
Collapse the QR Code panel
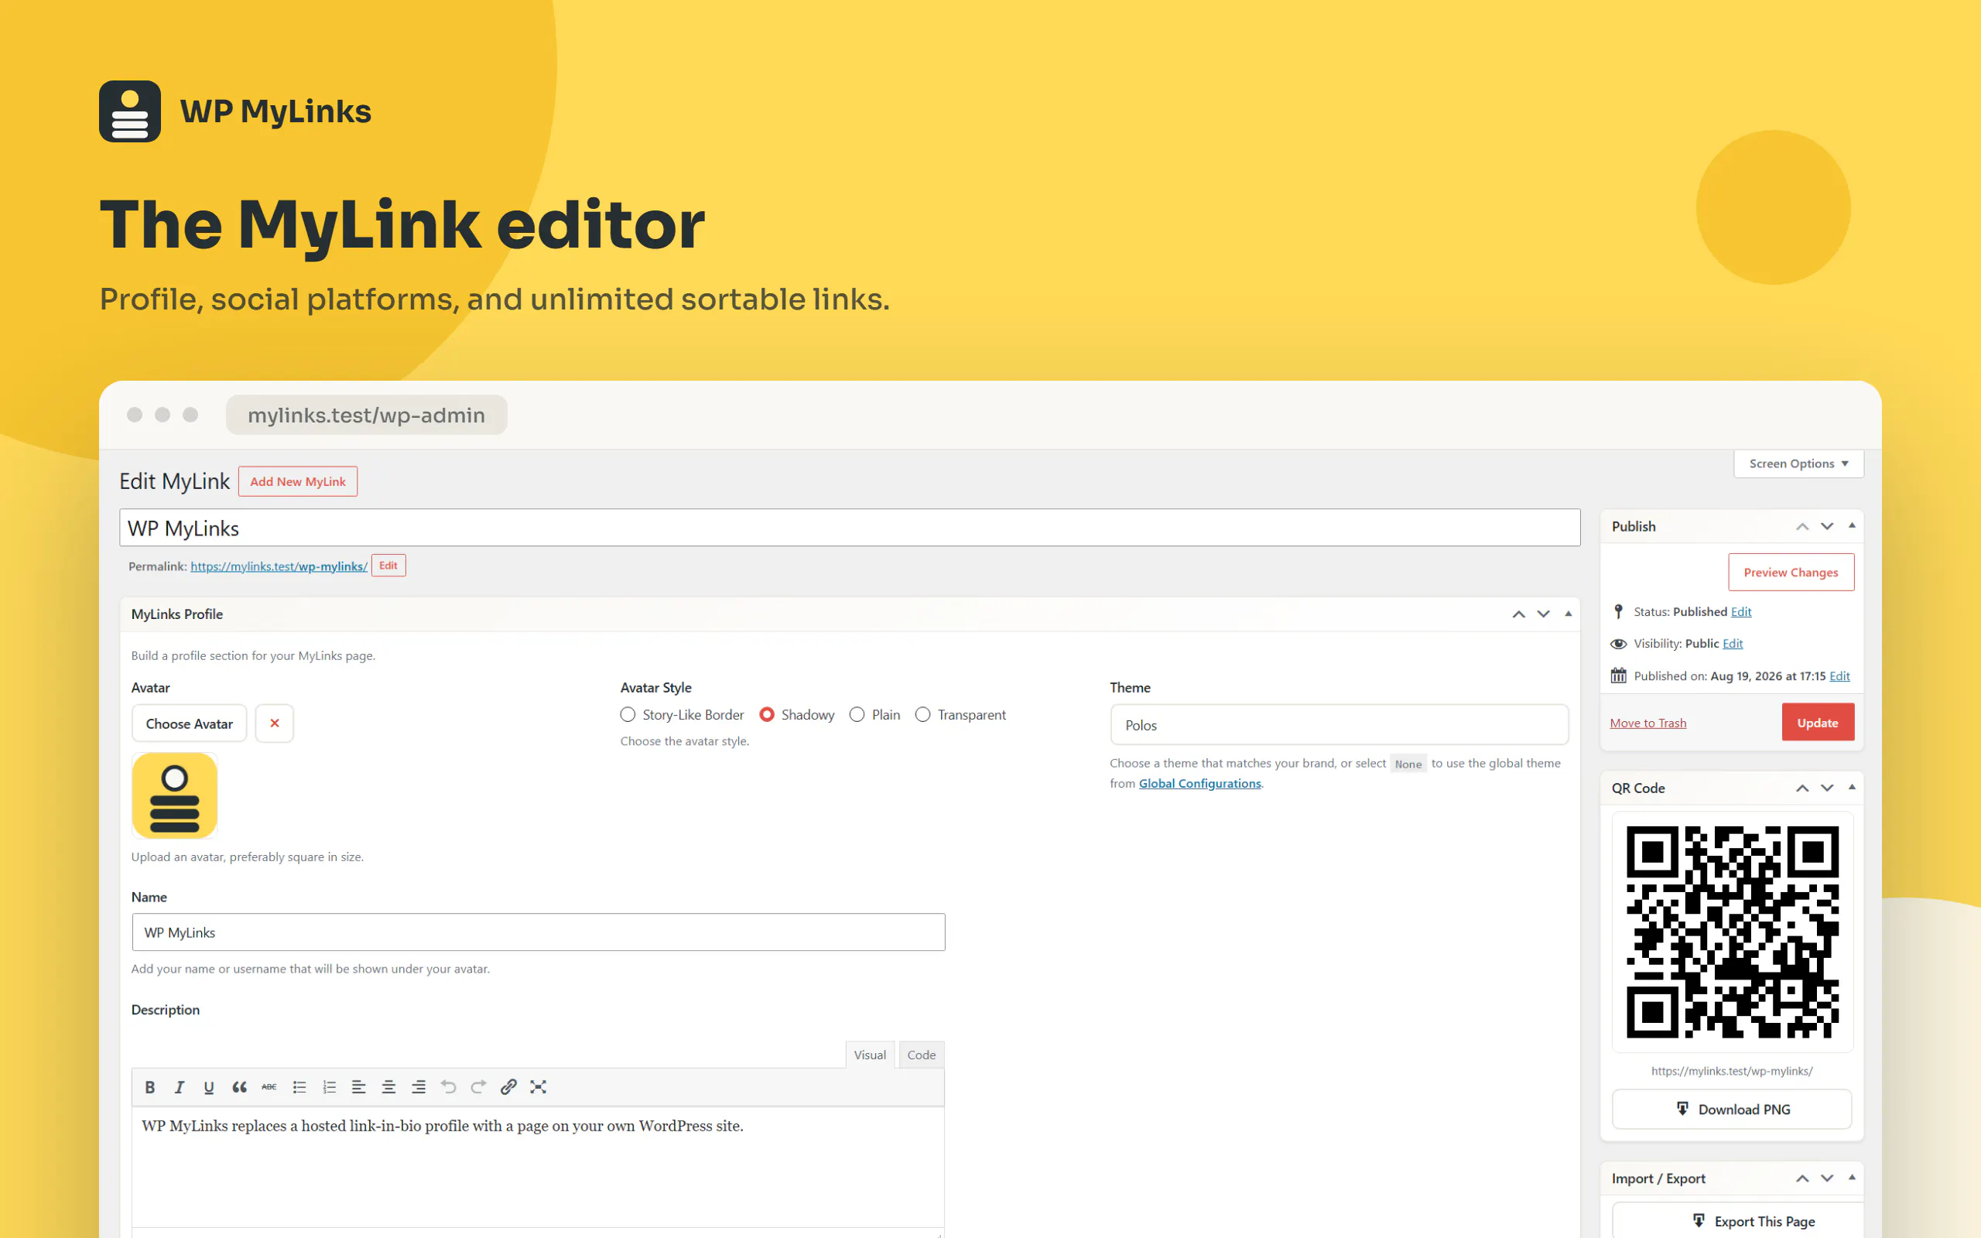pos(1852,788)
